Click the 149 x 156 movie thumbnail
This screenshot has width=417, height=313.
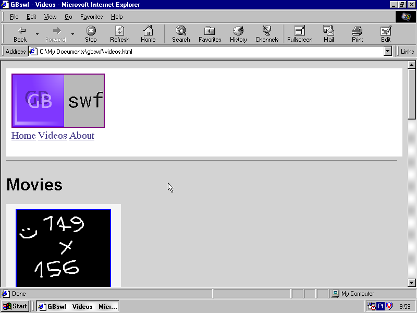63,248
